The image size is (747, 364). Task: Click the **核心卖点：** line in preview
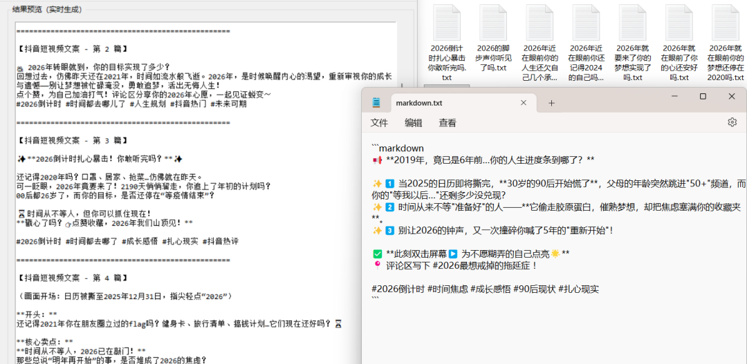45,342
